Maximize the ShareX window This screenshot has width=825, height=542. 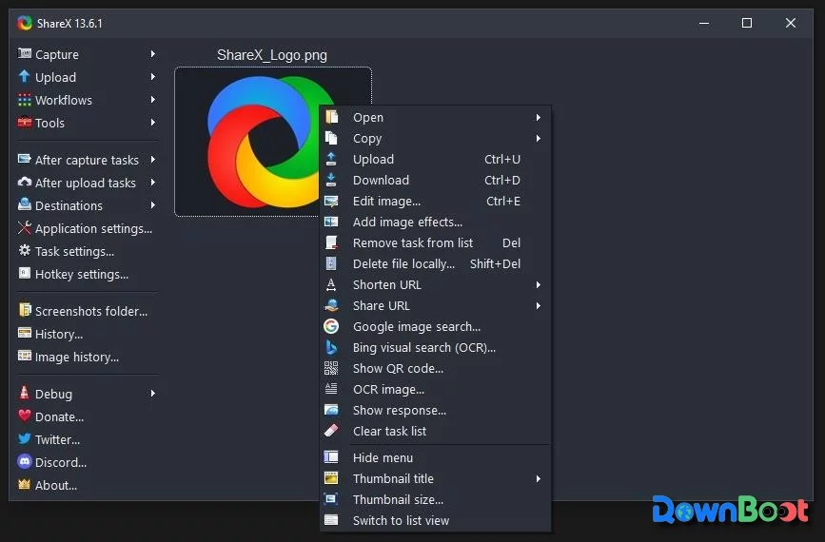(x=747, y=23)
